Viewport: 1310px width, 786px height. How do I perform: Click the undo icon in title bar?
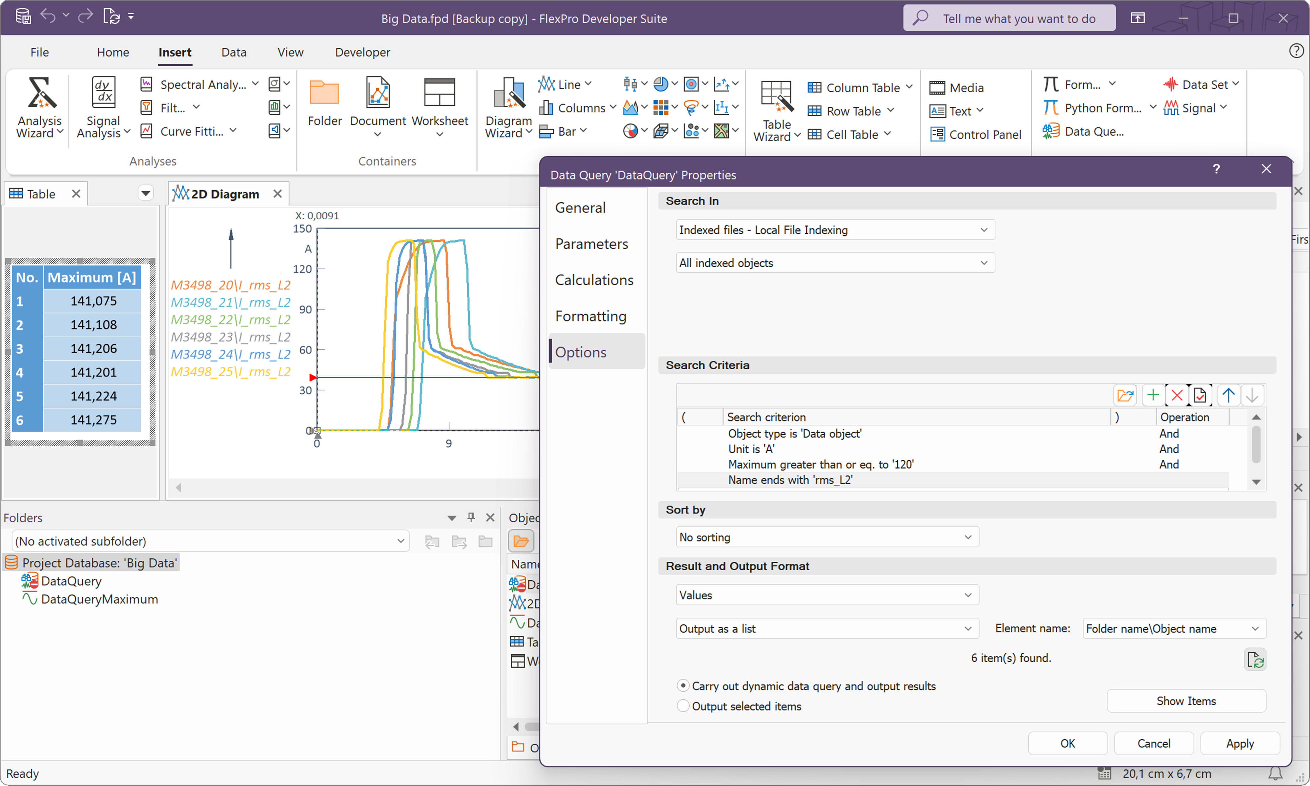click(48, 16)
